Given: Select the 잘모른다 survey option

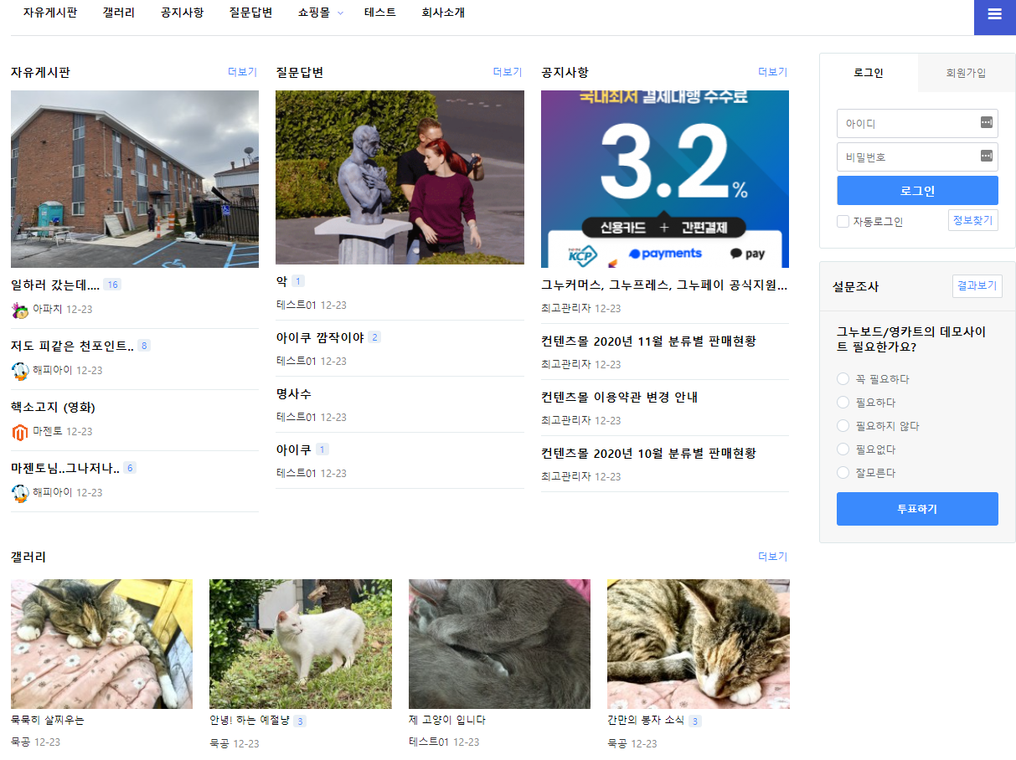Looking at the screenshot, I should pos(843,473).
